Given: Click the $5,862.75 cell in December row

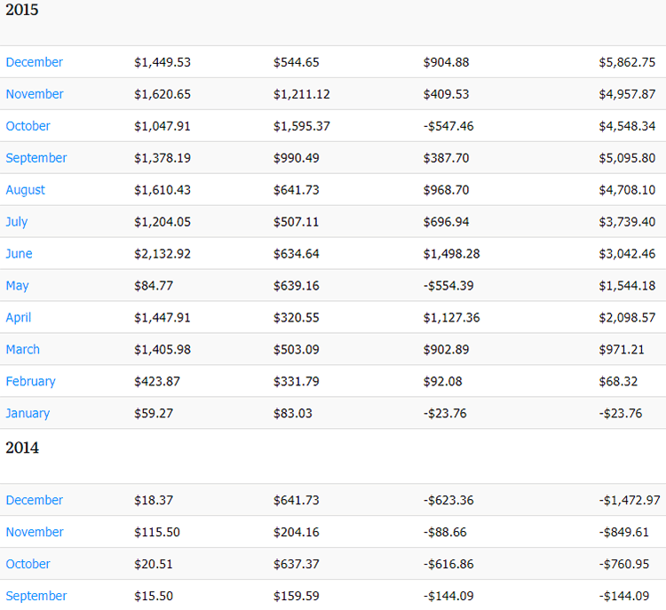Looking at the screenshot, I should 627,62.
